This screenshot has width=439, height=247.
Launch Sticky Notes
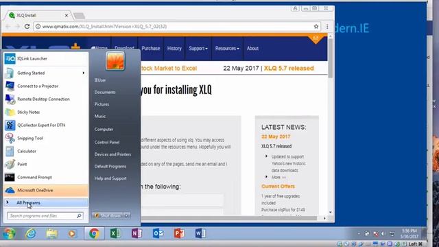(x=46, y=112)
